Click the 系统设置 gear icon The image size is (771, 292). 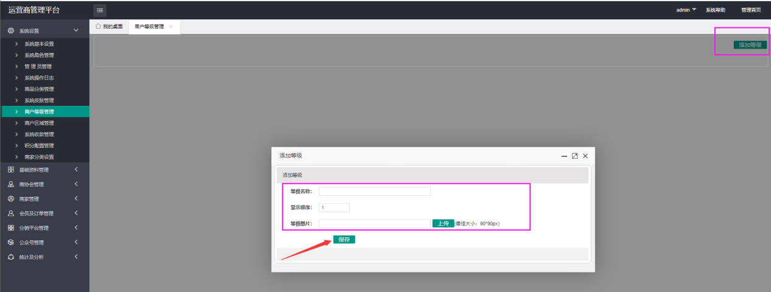[x=11, y=30]
